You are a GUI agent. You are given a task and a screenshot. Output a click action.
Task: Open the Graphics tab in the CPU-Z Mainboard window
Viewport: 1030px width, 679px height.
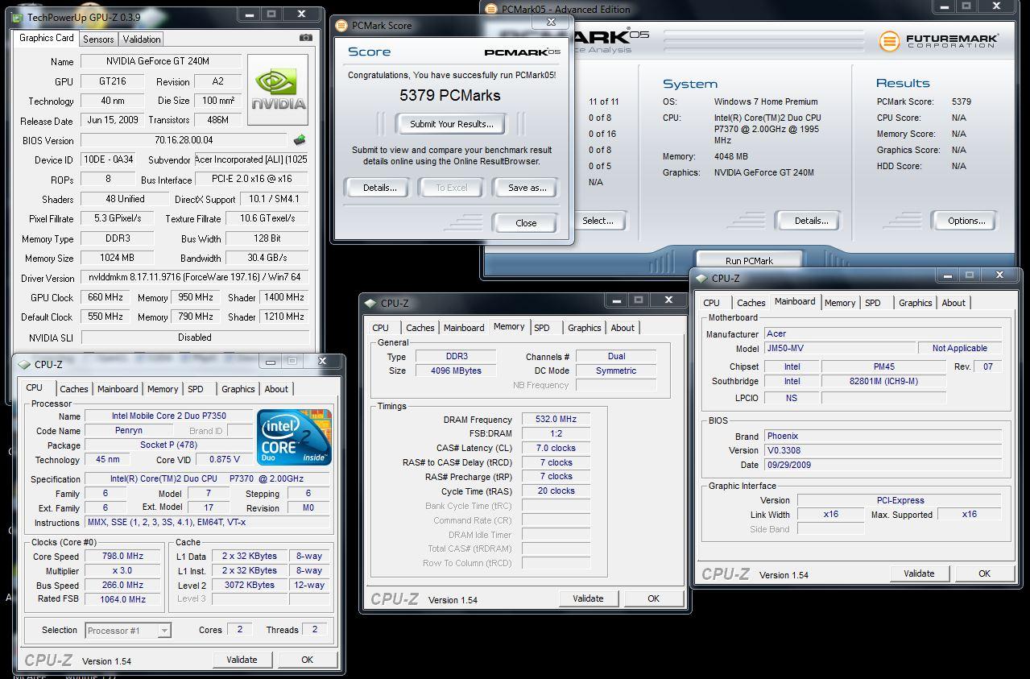point(915,303)
